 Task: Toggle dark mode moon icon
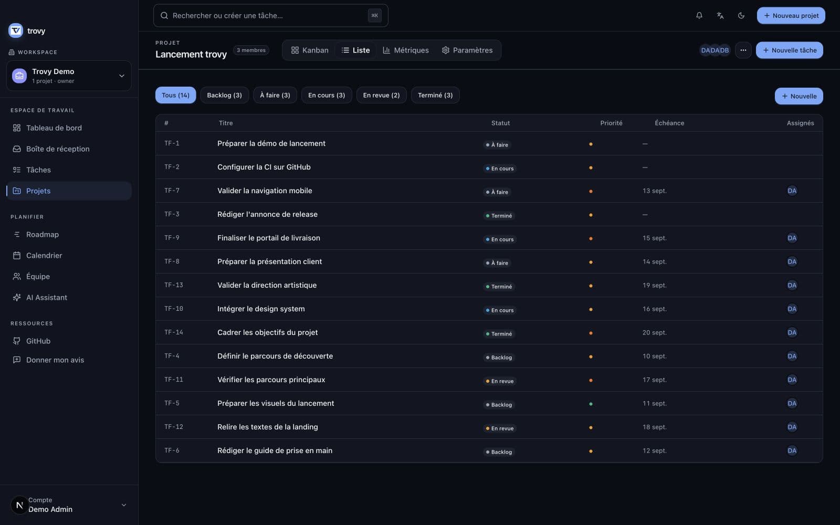tap(741, 16)
